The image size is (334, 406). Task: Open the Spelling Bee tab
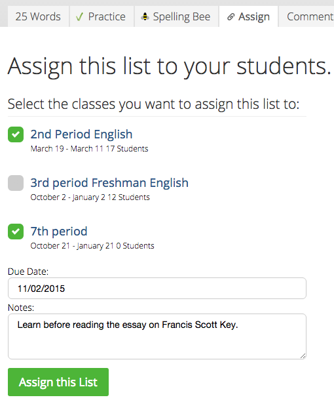(176, 16)
